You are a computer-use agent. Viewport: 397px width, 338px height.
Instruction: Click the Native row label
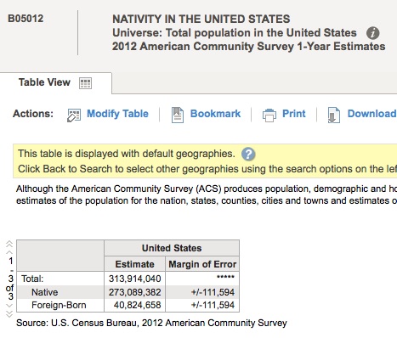[44, 292]
